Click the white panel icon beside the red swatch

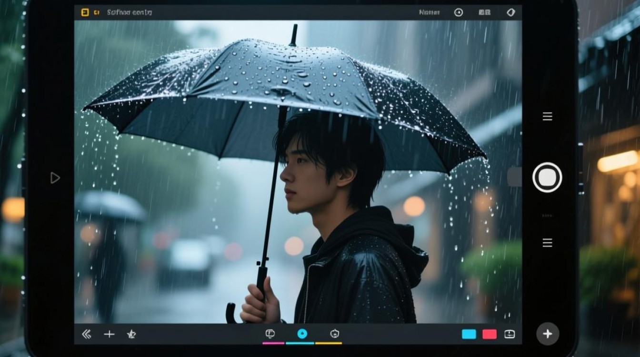[x=510, y=334]
